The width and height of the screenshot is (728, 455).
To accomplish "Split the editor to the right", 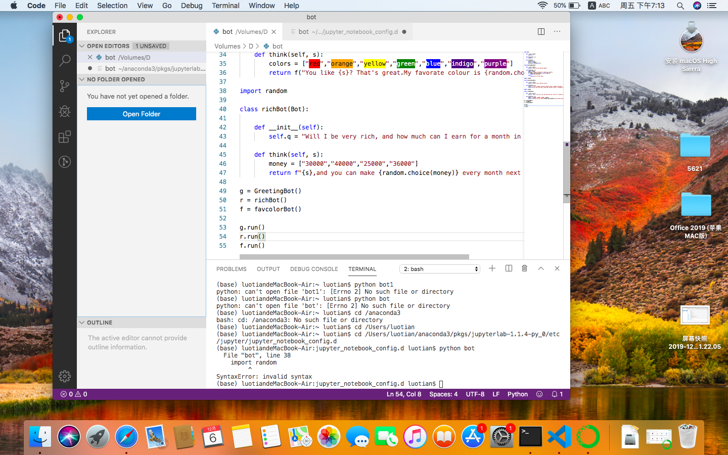I will (x=541, y=31).
